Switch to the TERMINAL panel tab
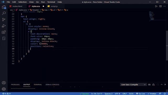Image resolution: width=168 pixels, height=95 pixels. (x=38, y=84)
